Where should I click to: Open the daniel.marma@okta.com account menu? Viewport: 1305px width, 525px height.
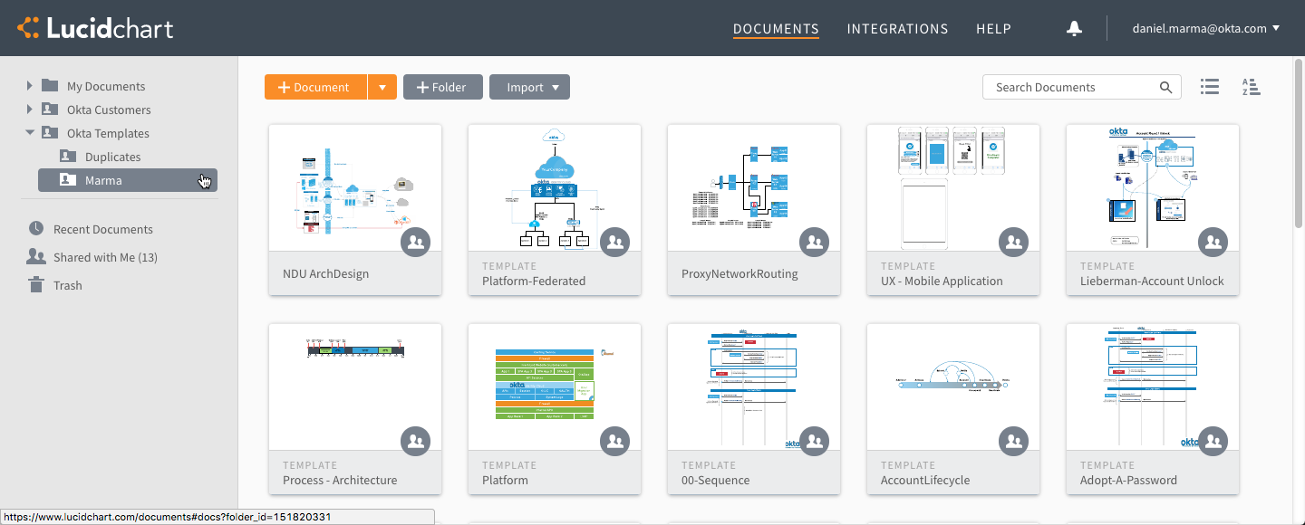[1206, 28]
